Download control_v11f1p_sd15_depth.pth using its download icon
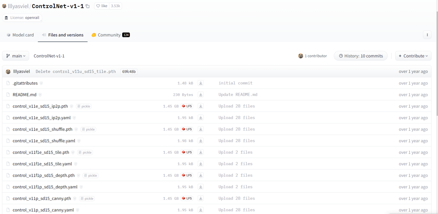 coord(201,175)
